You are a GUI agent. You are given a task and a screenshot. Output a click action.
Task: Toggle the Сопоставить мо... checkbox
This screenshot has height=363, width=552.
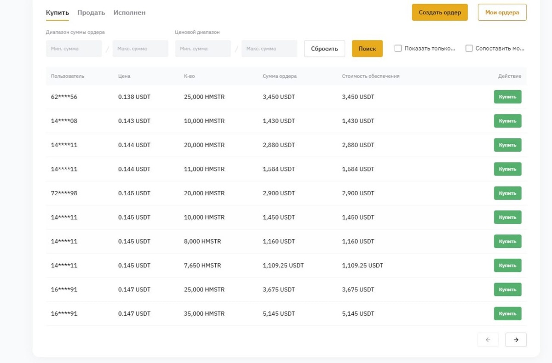[x=469, y=48]
